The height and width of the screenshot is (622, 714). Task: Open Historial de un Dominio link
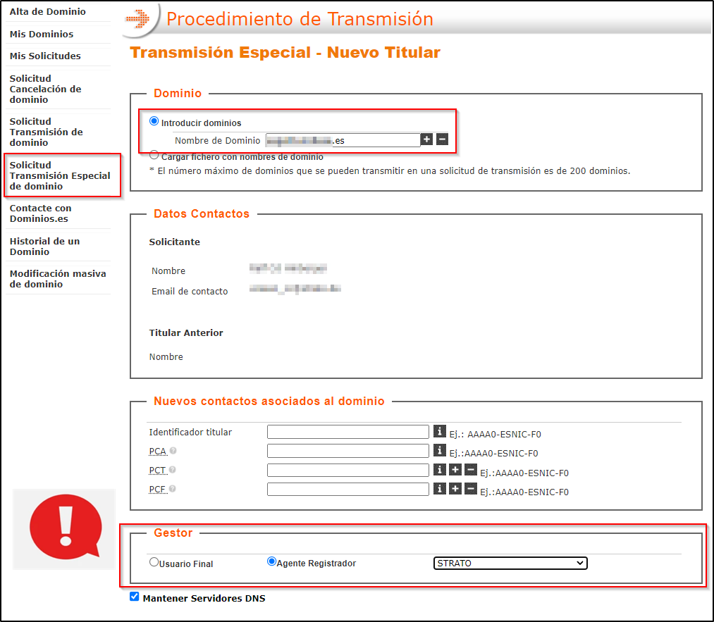click(44, 246)
